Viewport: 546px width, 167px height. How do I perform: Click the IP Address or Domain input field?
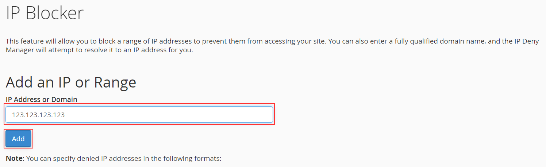(139, 115)
